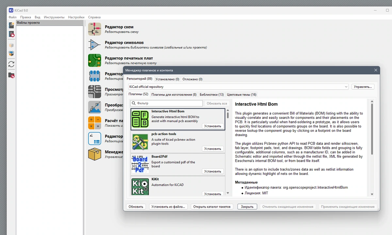Open the Plugin Manager box icon

(x=95, y=154)
